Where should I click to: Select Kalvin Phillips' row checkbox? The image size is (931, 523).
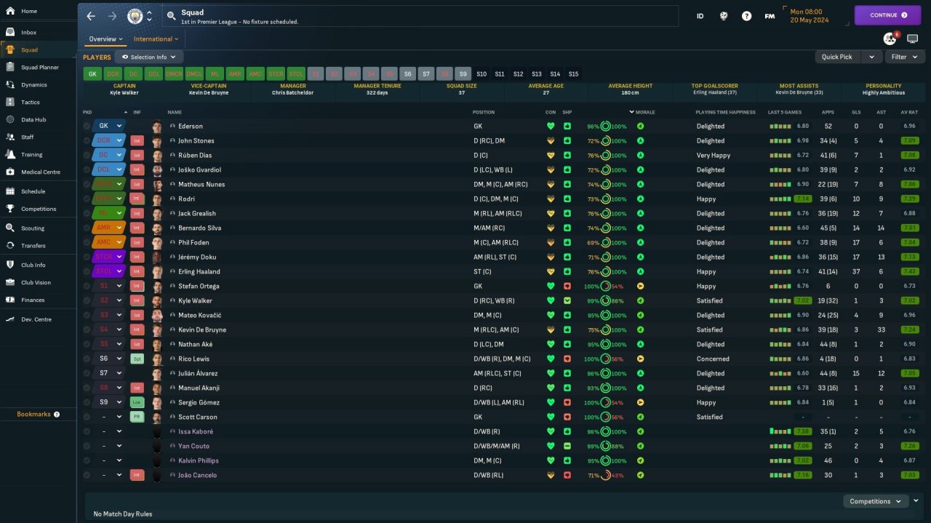click(x=87, y=460)
